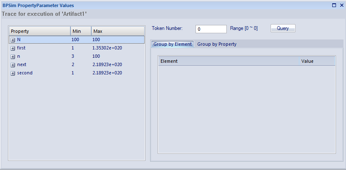Expand the 'next' property row
This screenshot has height=170, width=346.
(x=13, y=65)
